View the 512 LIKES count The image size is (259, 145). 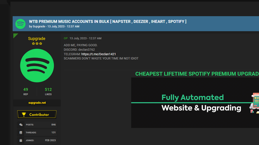(x=48, y=91)
